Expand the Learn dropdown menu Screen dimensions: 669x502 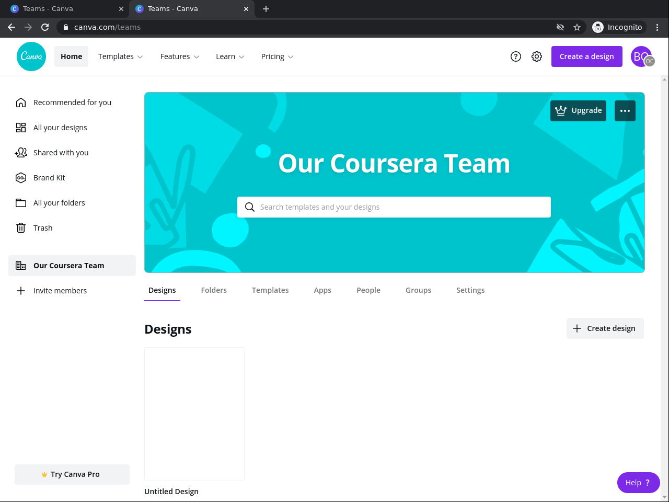tap(230, 56)
